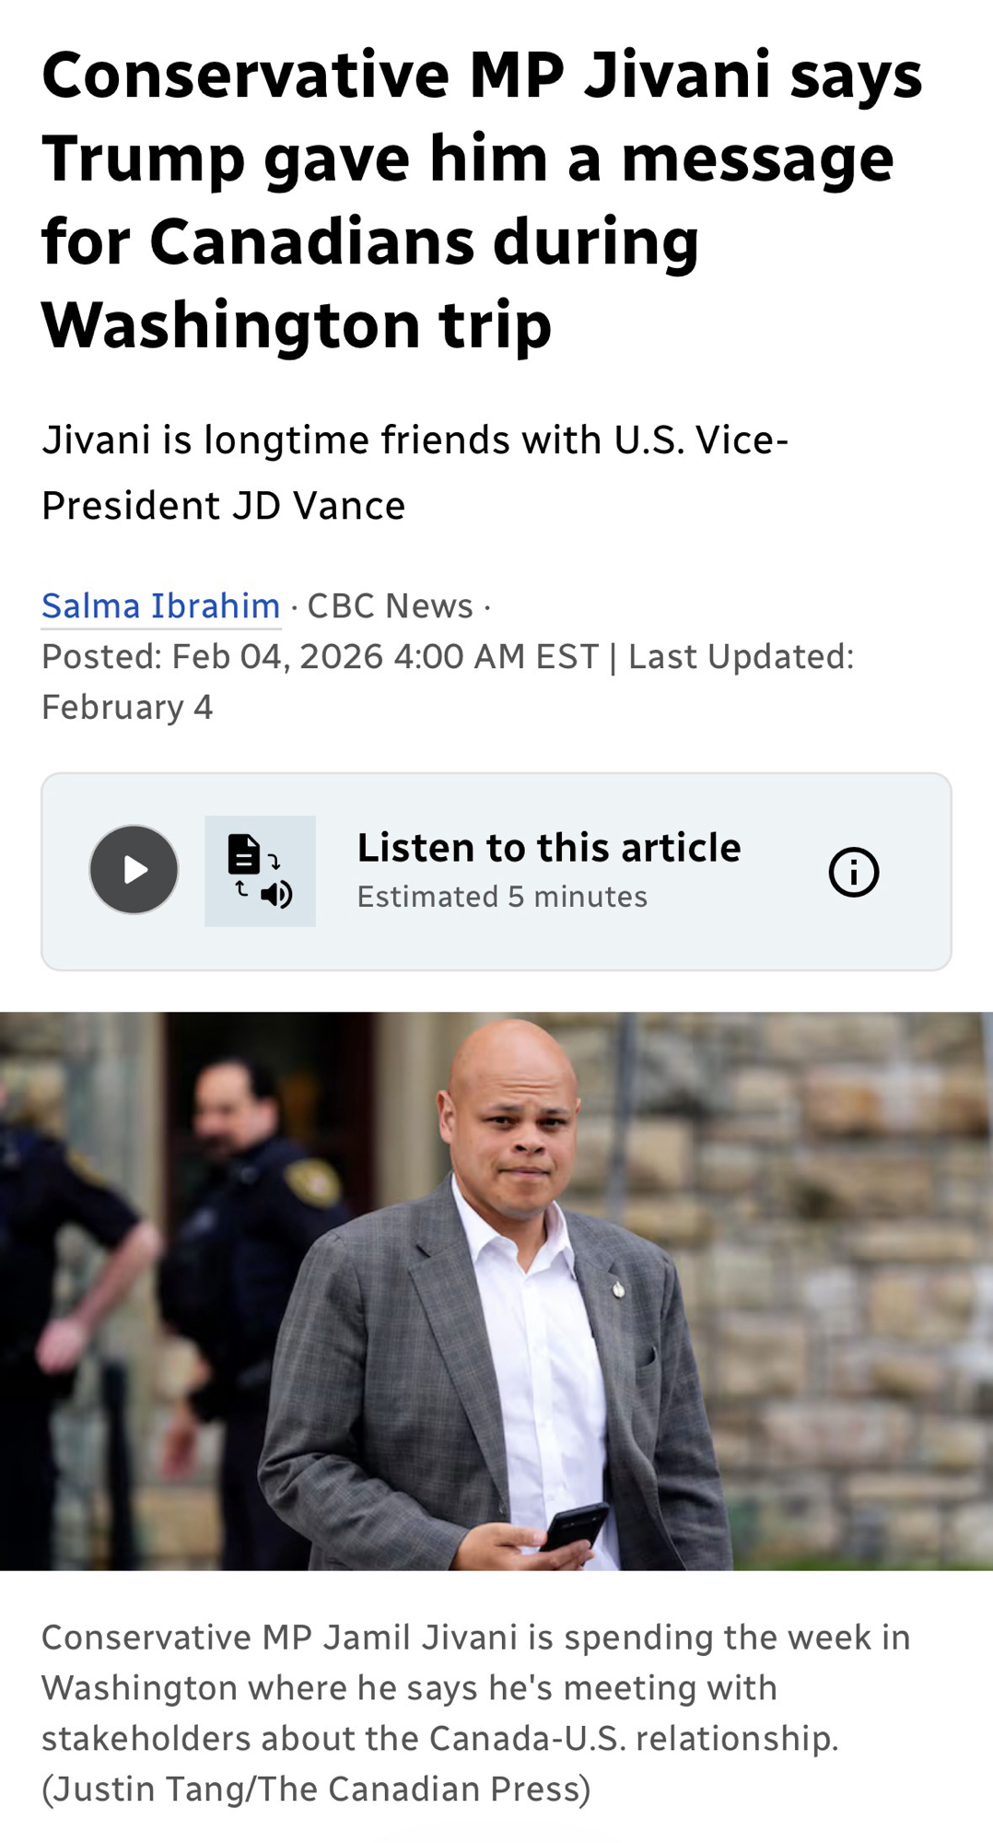Image resolution: width=993 pixels, height=1843 pixels.
Task: Click the "CBC News" source text
Action: [x=390, y=606]
